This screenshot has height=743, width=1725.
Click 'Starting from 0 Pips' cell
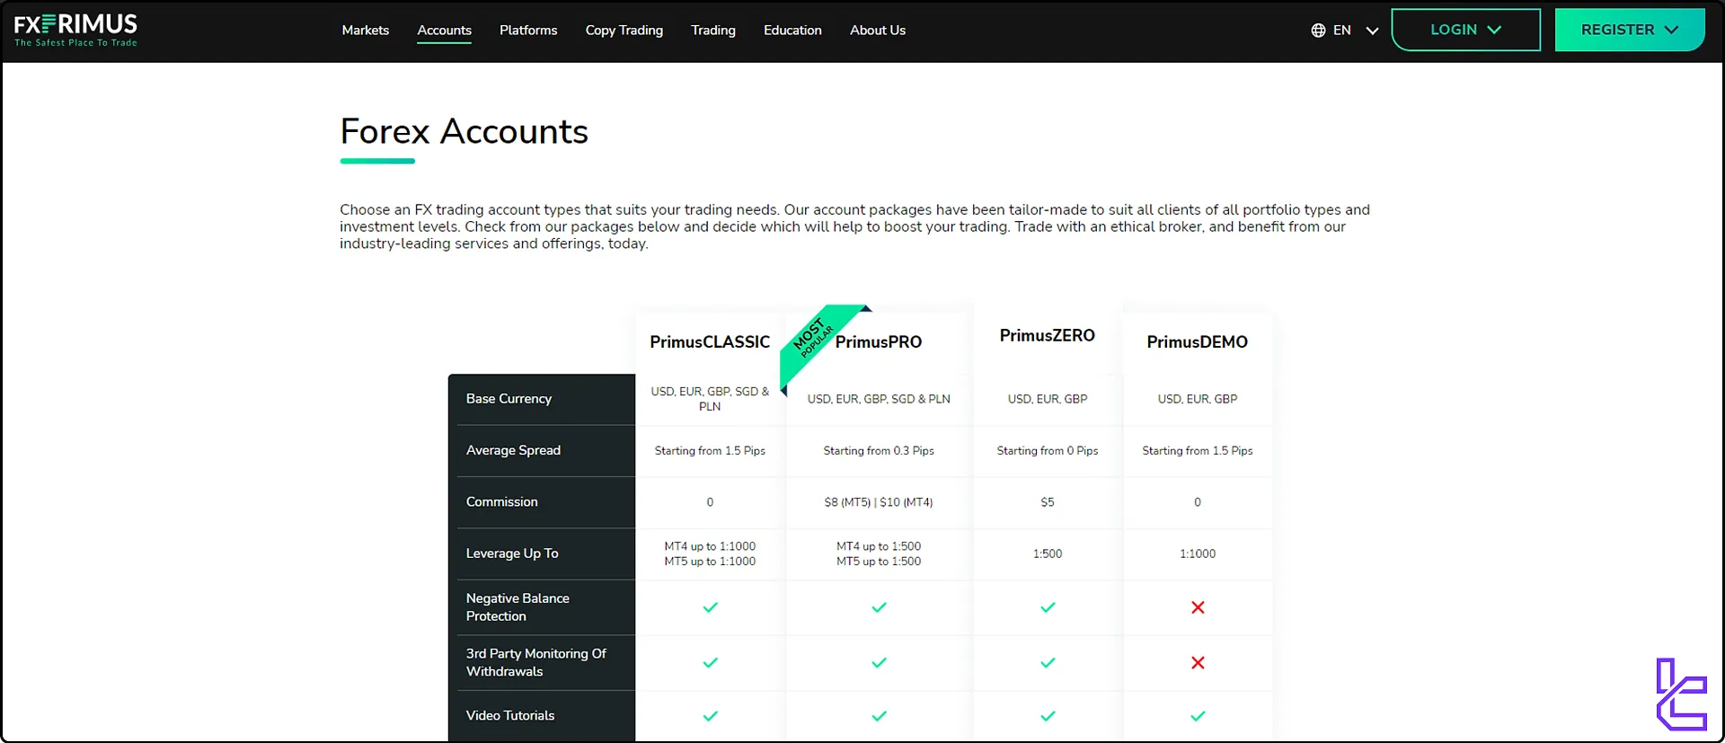pos(1048,451)
